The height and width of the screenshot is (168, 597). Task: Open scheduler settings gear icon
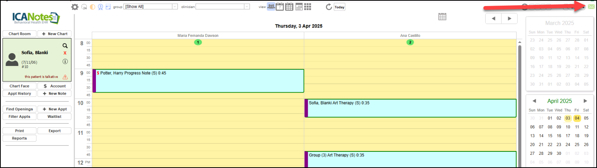75,7
